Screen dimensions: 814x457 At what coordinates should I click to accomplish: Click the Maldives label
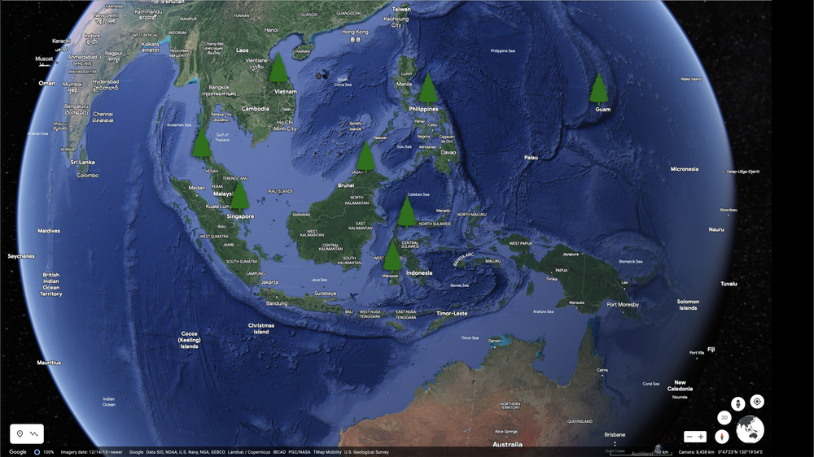coord(49,231)
